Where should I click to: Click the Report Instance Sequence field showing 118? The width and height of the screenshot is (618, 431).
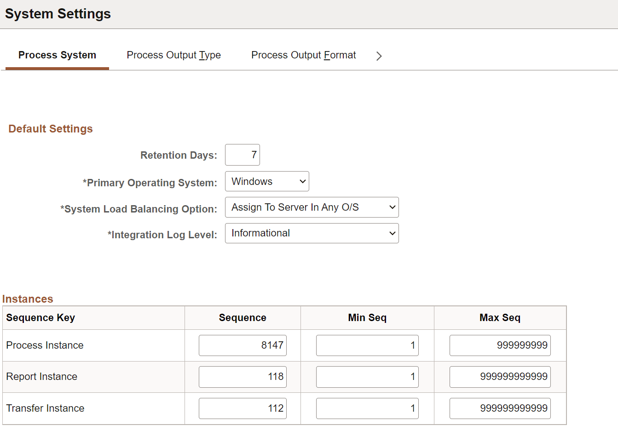[243, 377]
